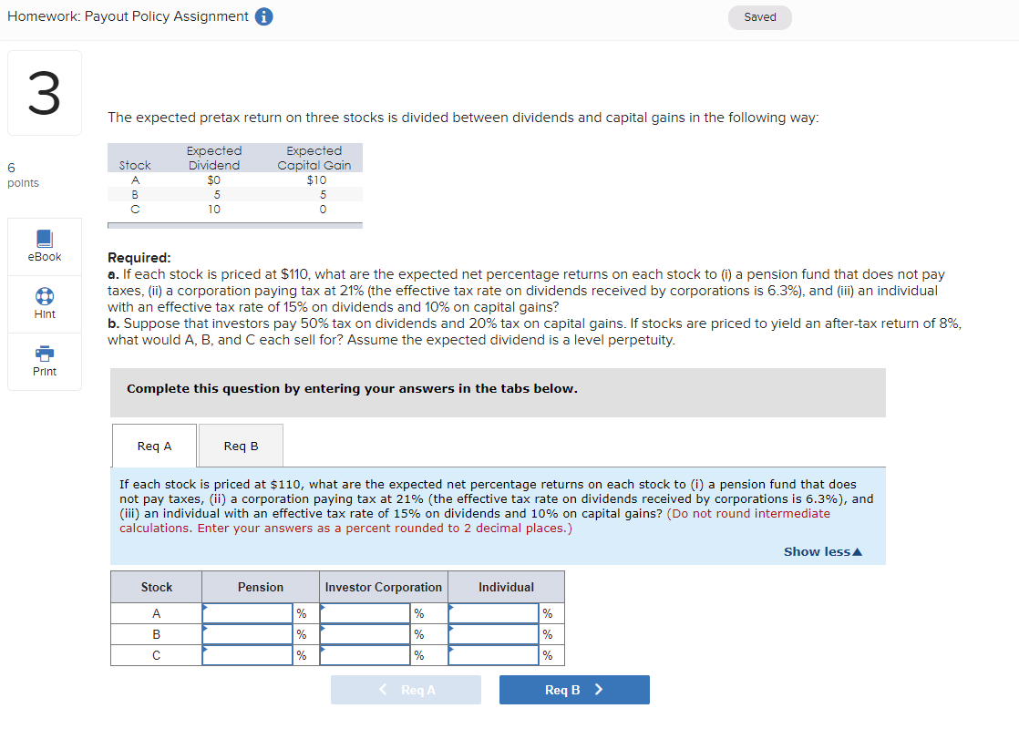Open the eBook resource
The image size is (1019, 729).
tap(44, 246)
